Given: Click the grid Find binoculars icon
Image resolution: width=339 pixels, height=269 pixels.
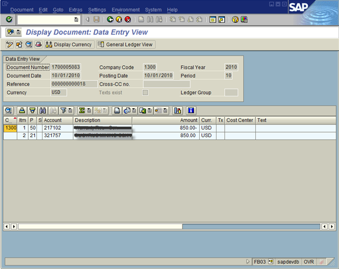Looking at the screenshot, I should coord(42,111).
